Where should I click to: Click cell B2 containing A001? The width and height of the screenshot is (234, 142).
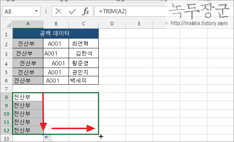pyautogui.click(x=56, y=43)
